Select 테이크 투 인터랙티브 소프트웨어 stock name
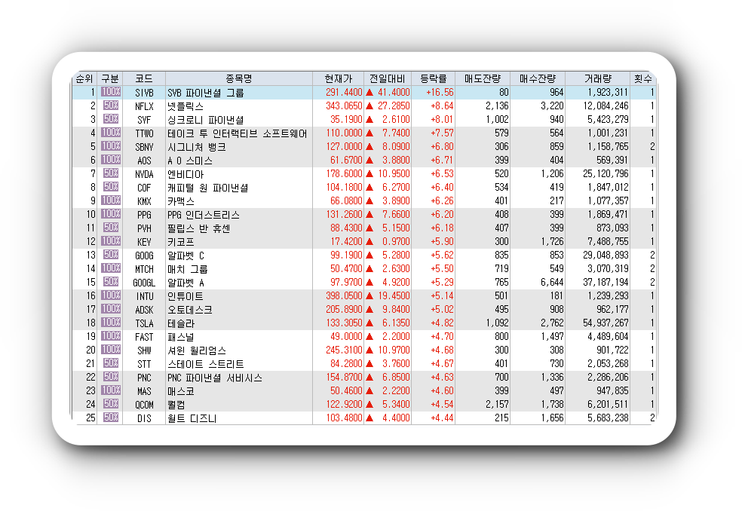 [237, 133]
